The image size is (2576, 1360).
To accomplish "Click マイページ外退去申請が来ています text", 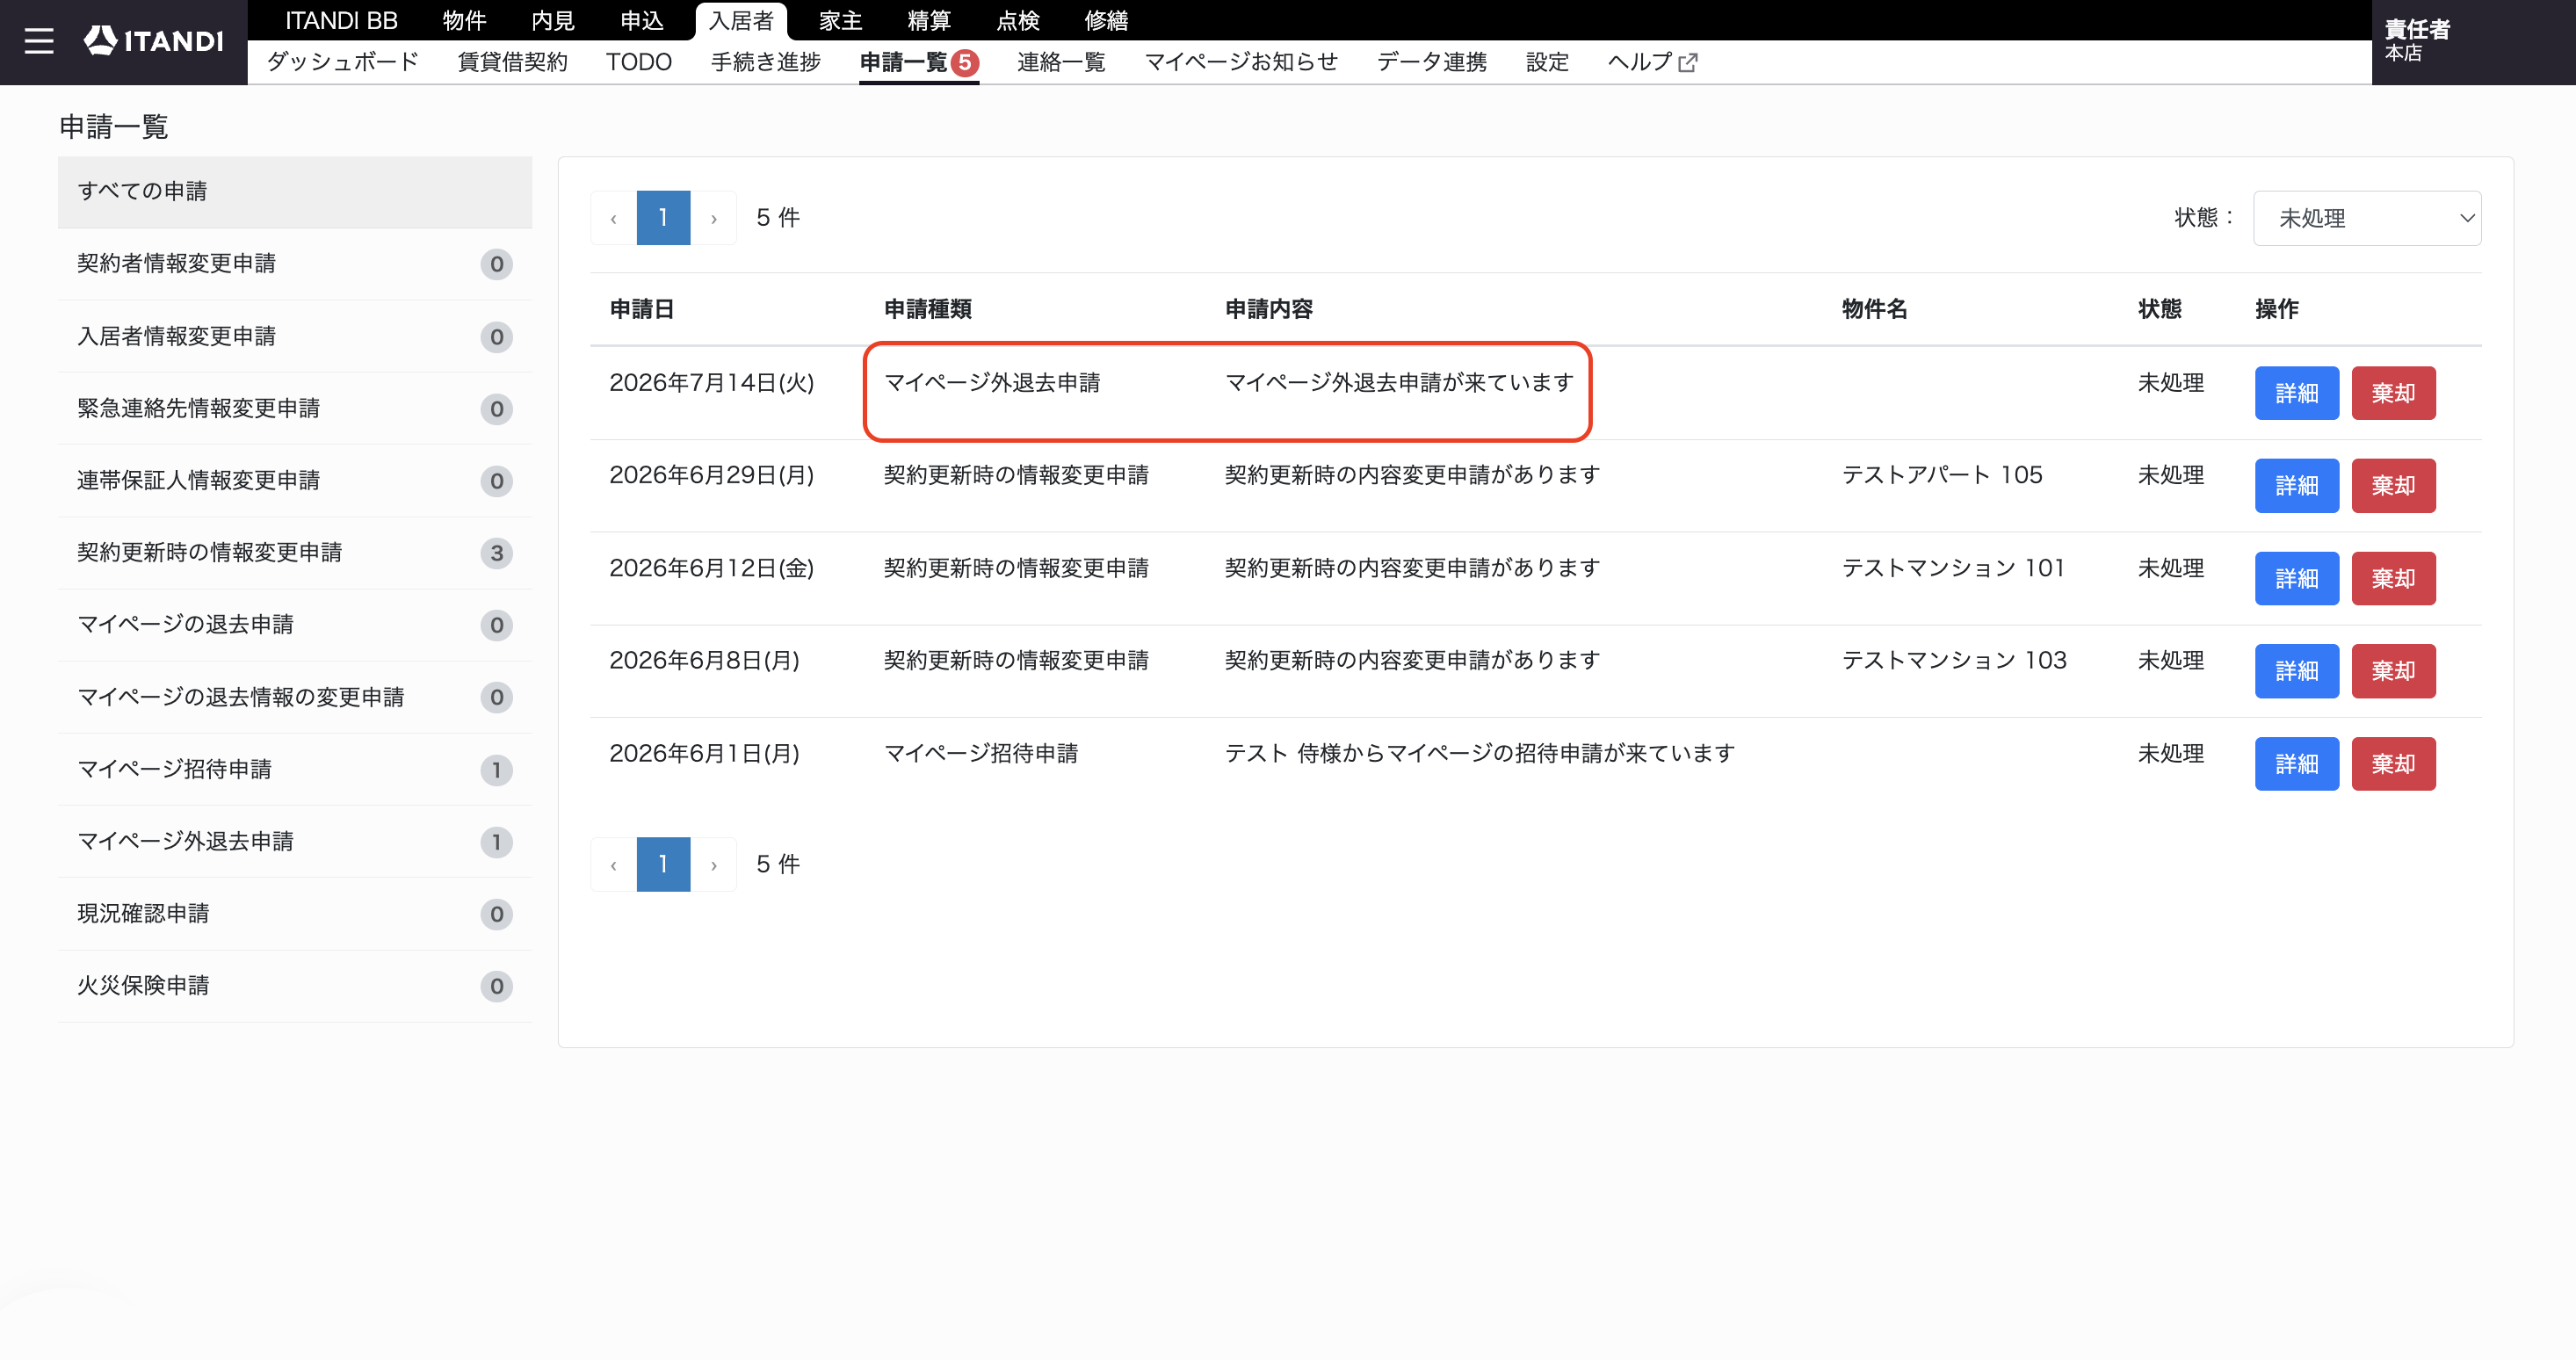I will tap(1399, 382).
